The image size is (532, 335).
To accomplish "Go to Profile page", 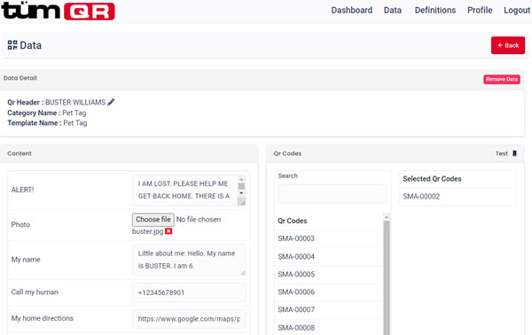I will (480, 10).
